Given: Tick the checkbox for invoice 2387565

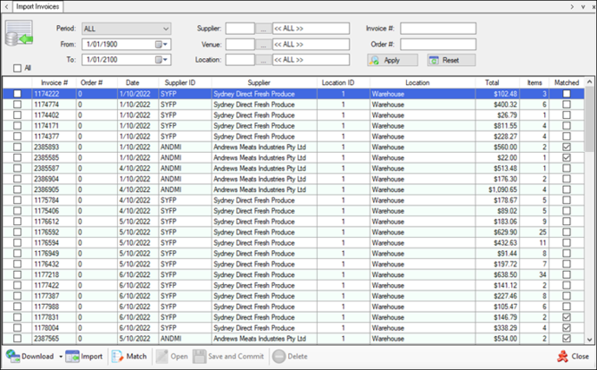Looking at the screenshot, I should coord(17,339).
